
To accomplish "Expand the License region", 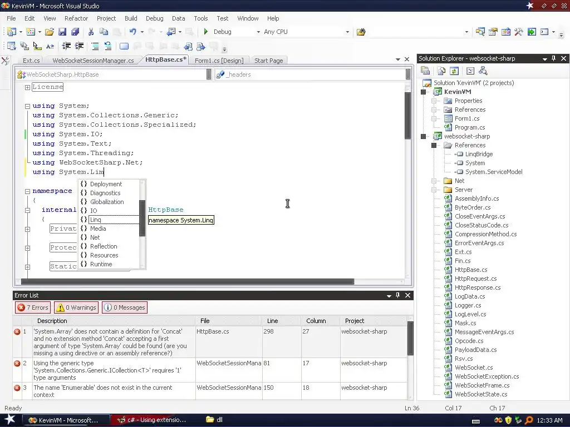I will pyautogui.click(x=27, y=87).
